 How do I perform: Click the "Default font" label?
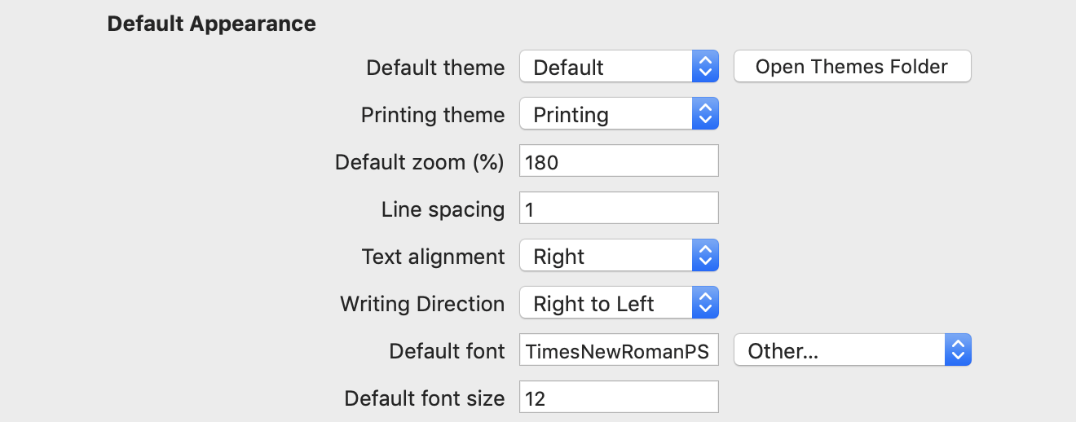447,351
